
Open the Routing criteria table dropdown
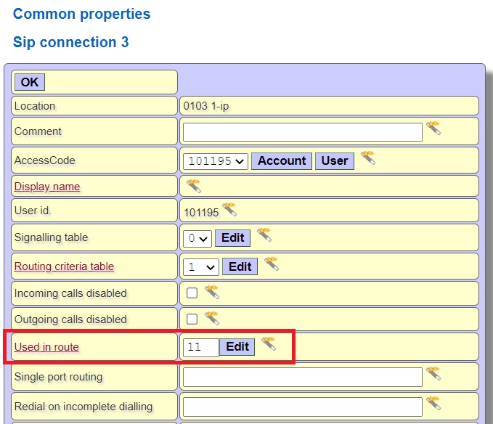[x=200, y=267]
